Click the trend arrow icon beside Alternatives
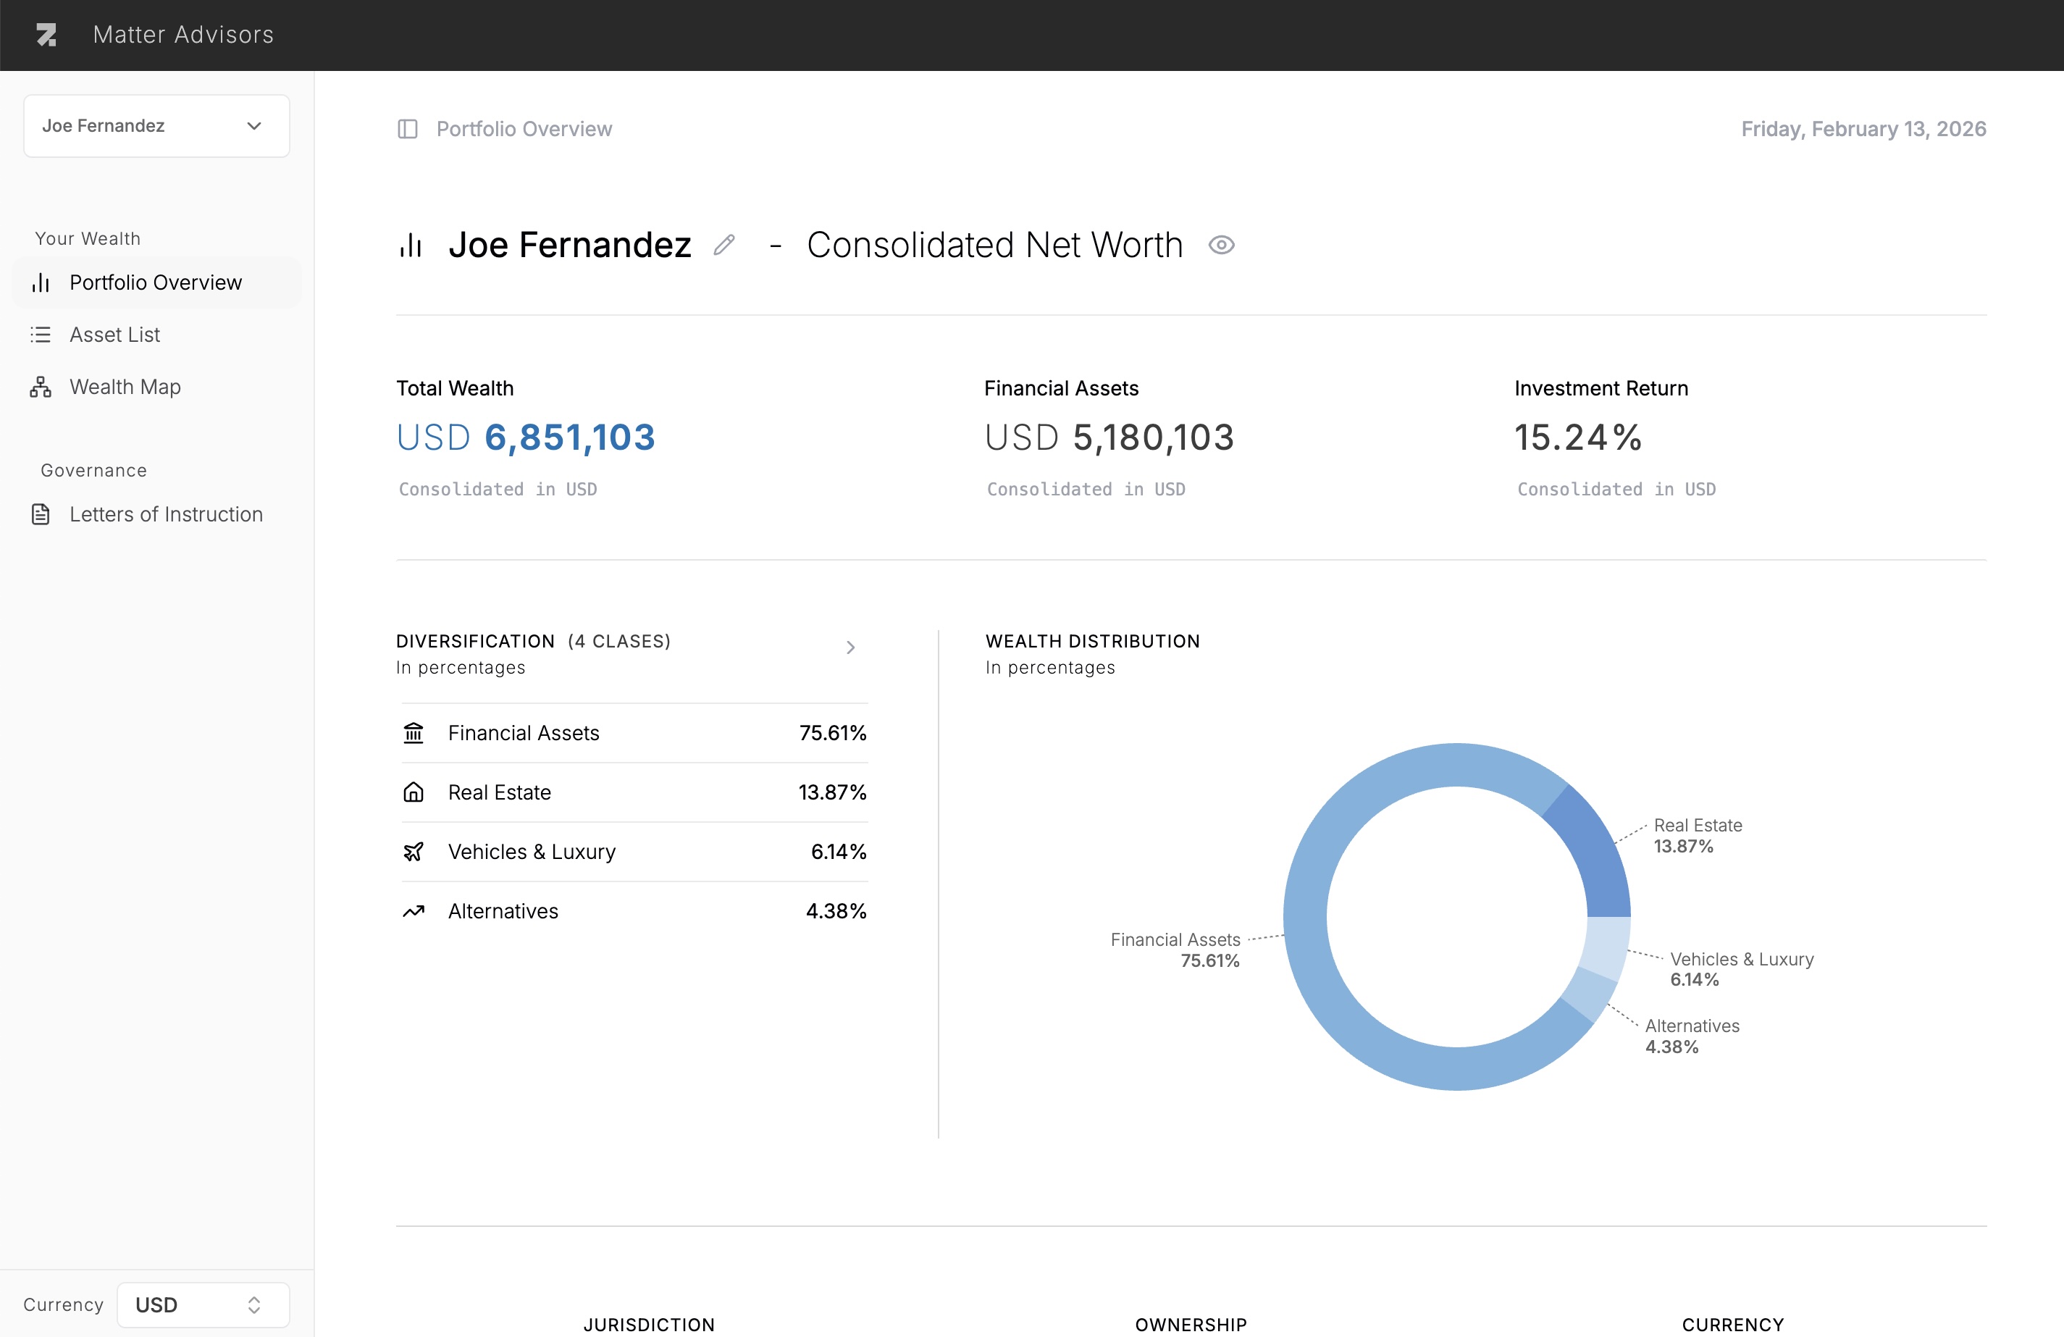 (414, 911)
